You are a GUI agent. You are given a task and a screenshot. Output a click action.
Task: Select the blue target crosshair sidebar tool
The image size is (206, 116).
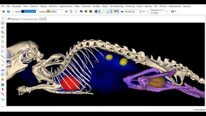3,23
